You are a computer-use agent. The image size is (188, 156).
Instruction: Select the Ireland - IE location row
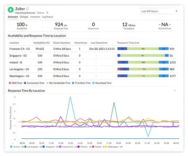[93, 62]
